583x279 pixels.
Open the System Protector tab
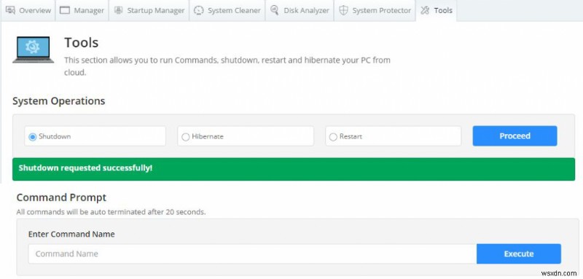375,10
